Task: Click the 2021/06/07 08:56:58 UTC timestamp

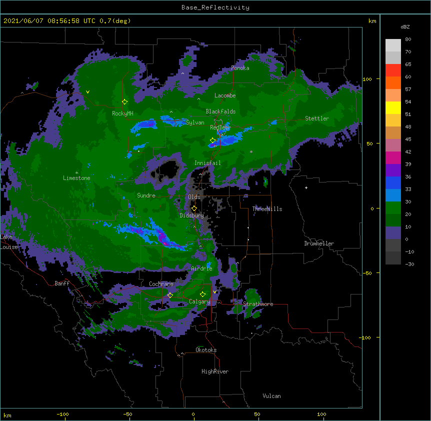Action: [49, 21]
